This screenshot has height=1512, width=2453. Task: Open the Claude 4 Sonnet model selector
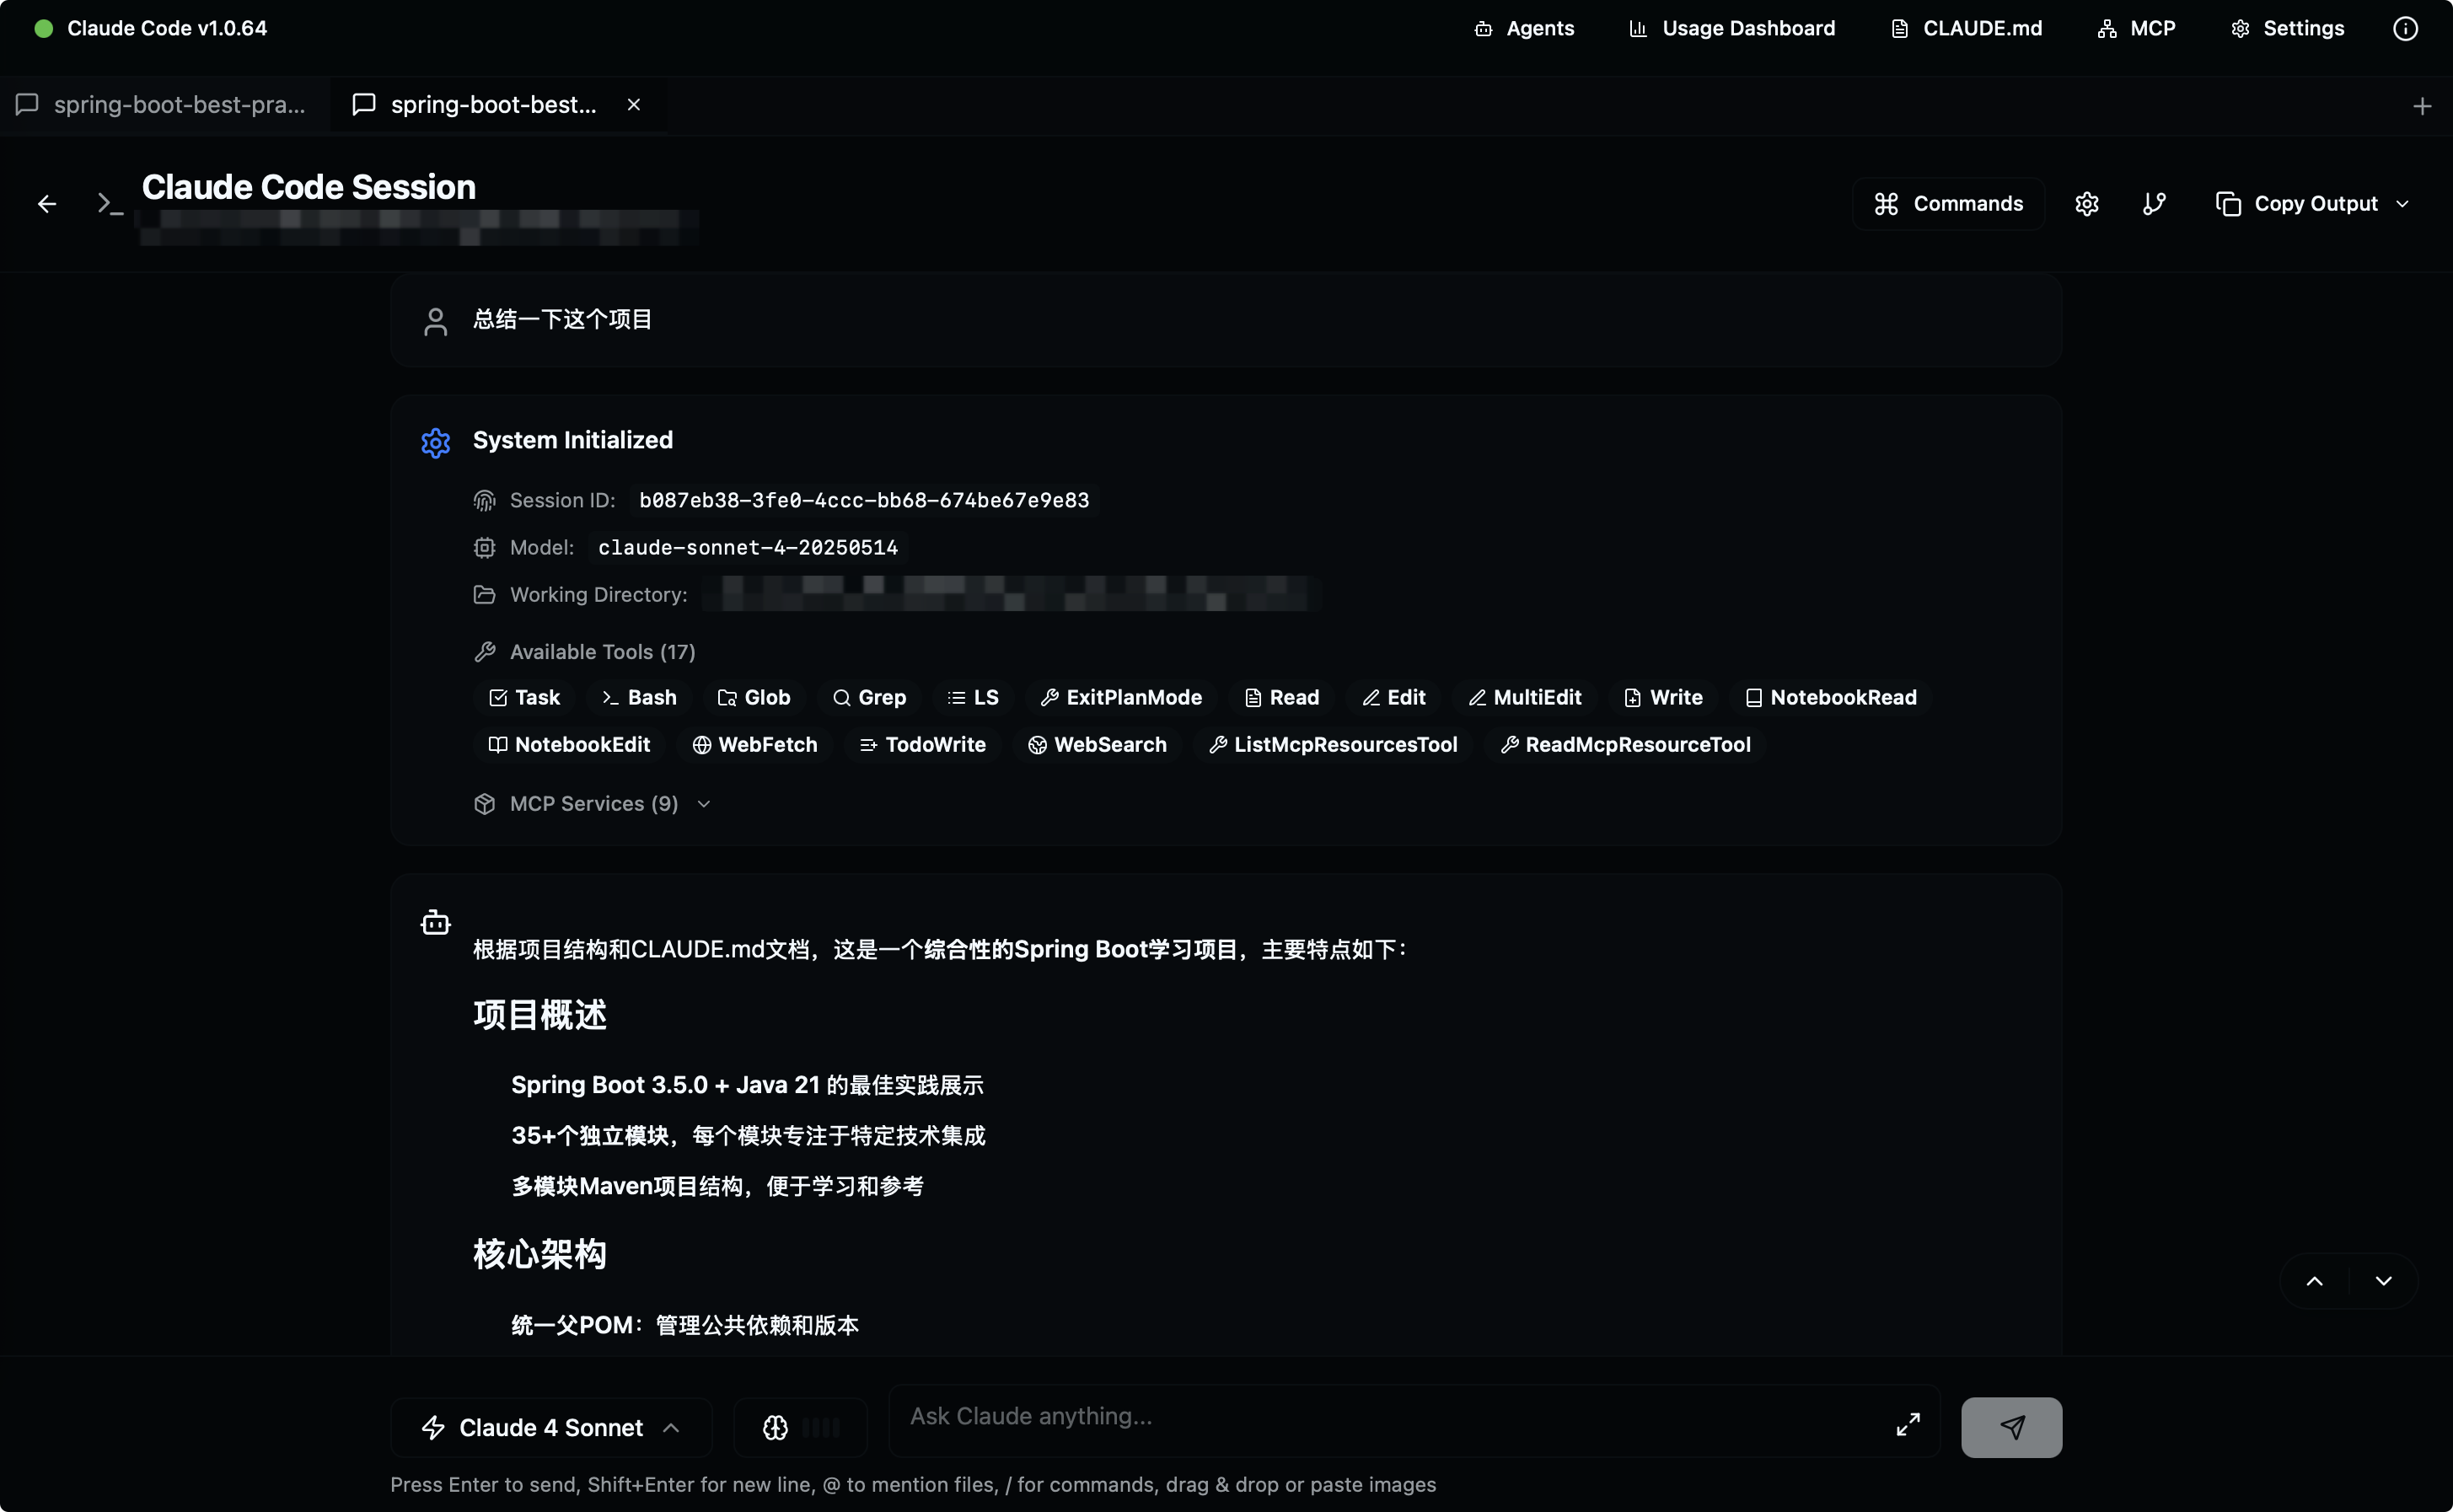coord(551,1427)
